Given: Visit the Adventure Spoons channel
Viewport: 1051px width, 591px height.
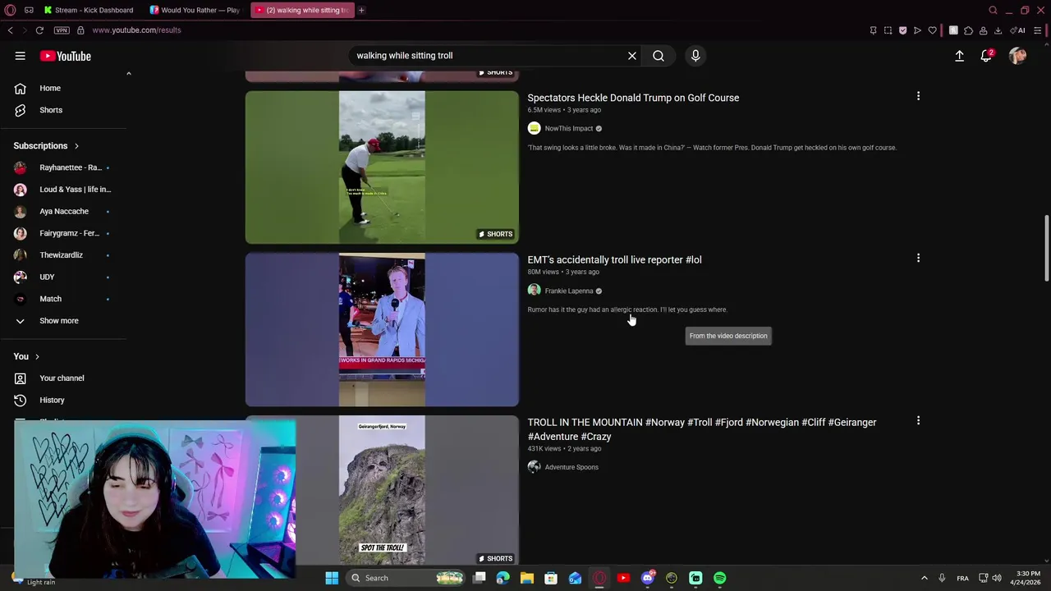Looking at the screenshot, I should pyautogui.click(x=571, y=467).
